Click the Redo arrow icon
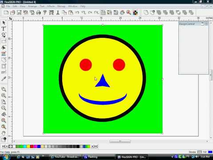The width and height of the screenshot is (213, 160). [x=90, y=12]
